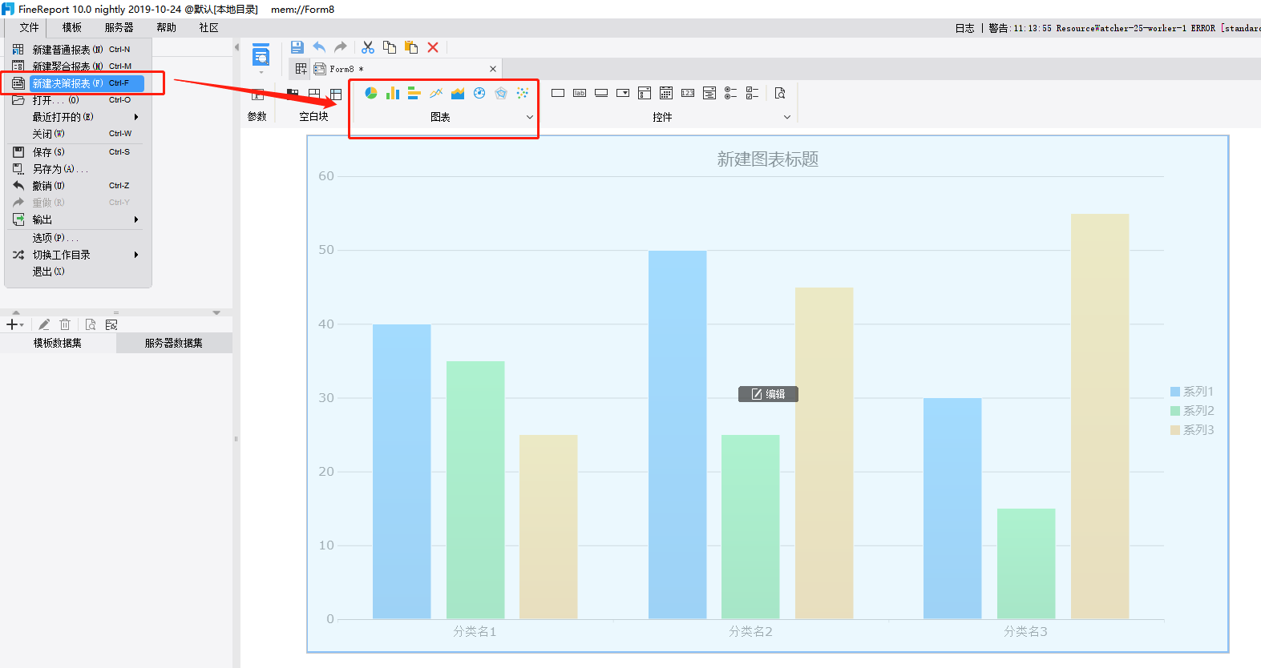Click the save icon in the top toolbar
Viewport: 1261px width, 668px height.
click(x=297, y=47)
